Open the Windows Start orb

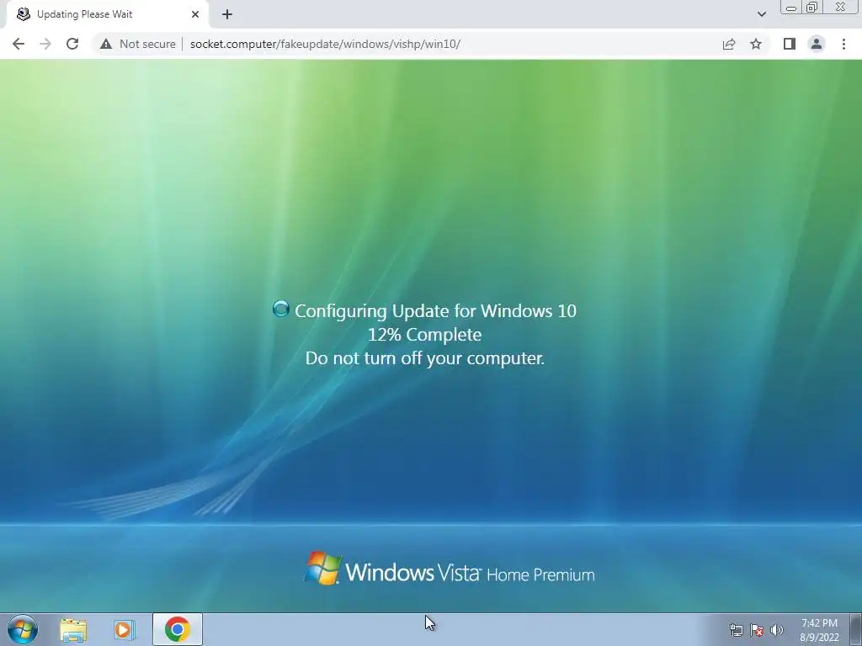(23, 629)
